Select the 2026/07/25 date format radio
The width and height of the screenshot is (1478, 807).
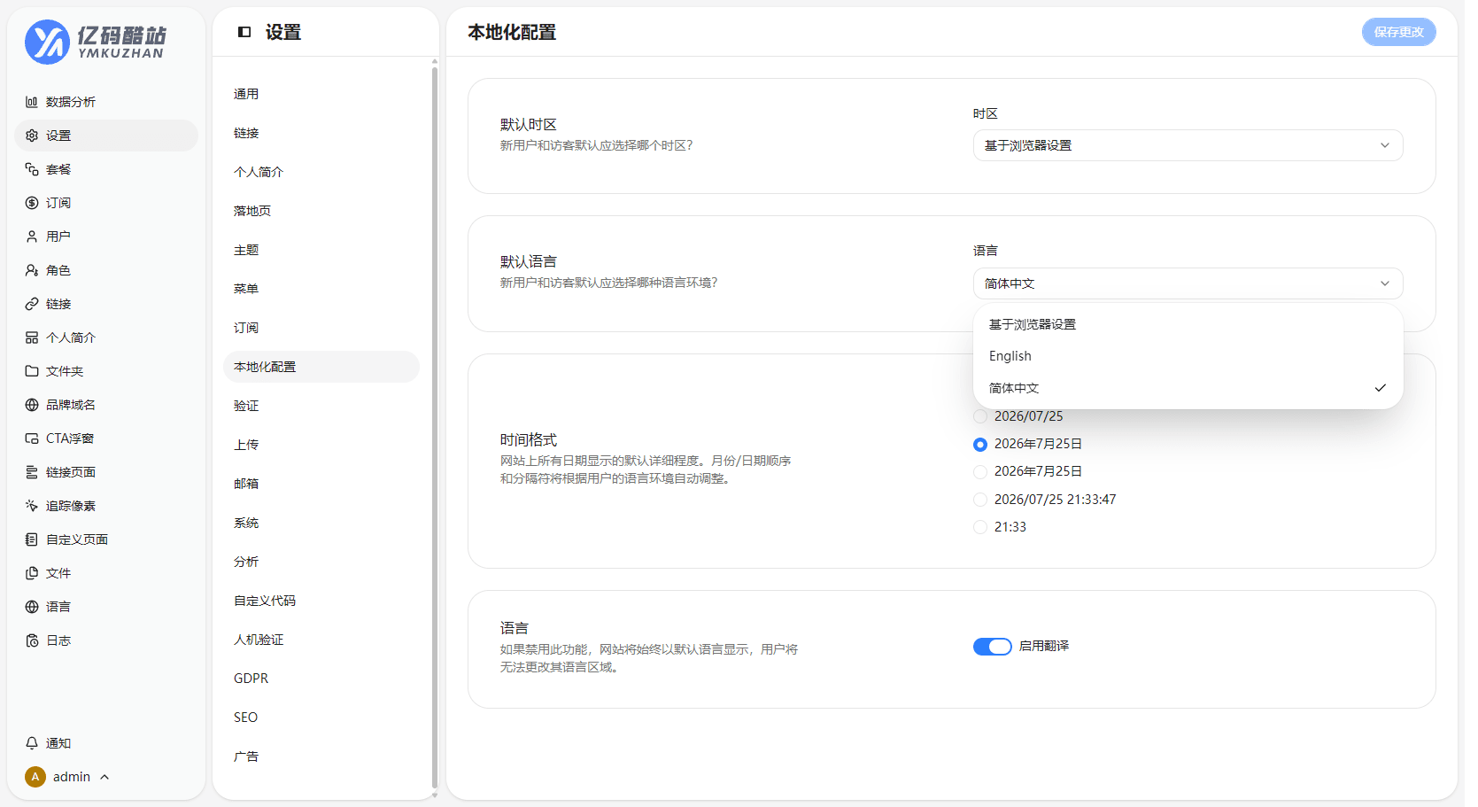pyautogui.click(x=980, y=416)
